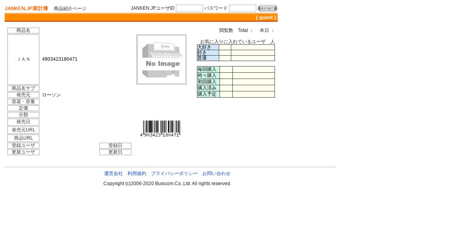Click the 発売日 label cell

(x=23, y=122)
